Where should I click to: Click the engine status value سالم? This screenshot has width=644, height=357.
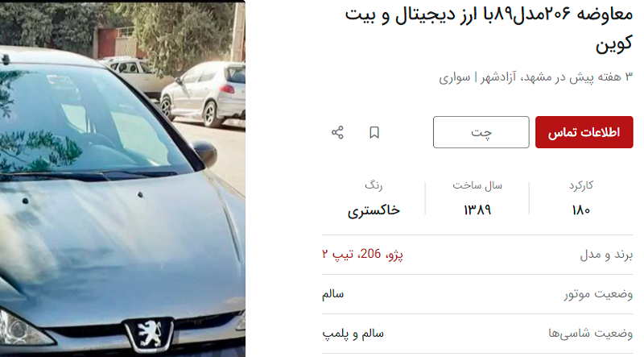(332, 294)
